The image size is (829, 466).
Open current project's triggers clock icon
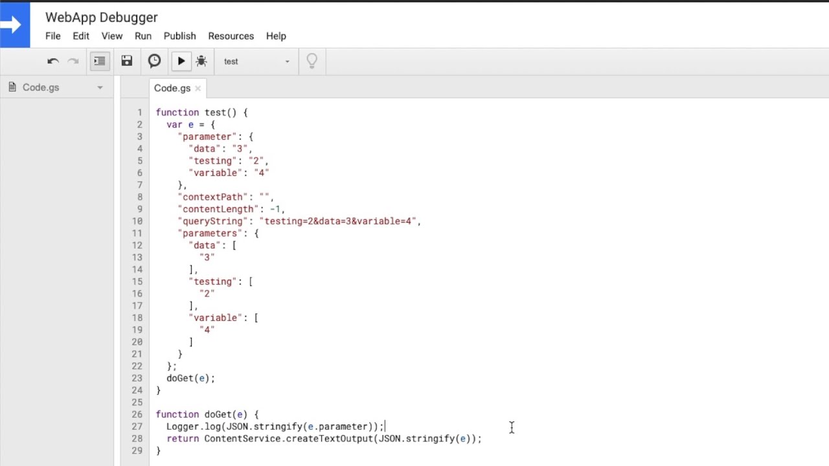click(154, 61)
